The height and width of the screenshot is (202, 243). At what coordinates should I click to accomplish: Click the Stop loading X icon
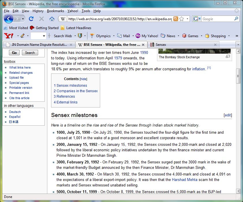(x=41, y=19)
